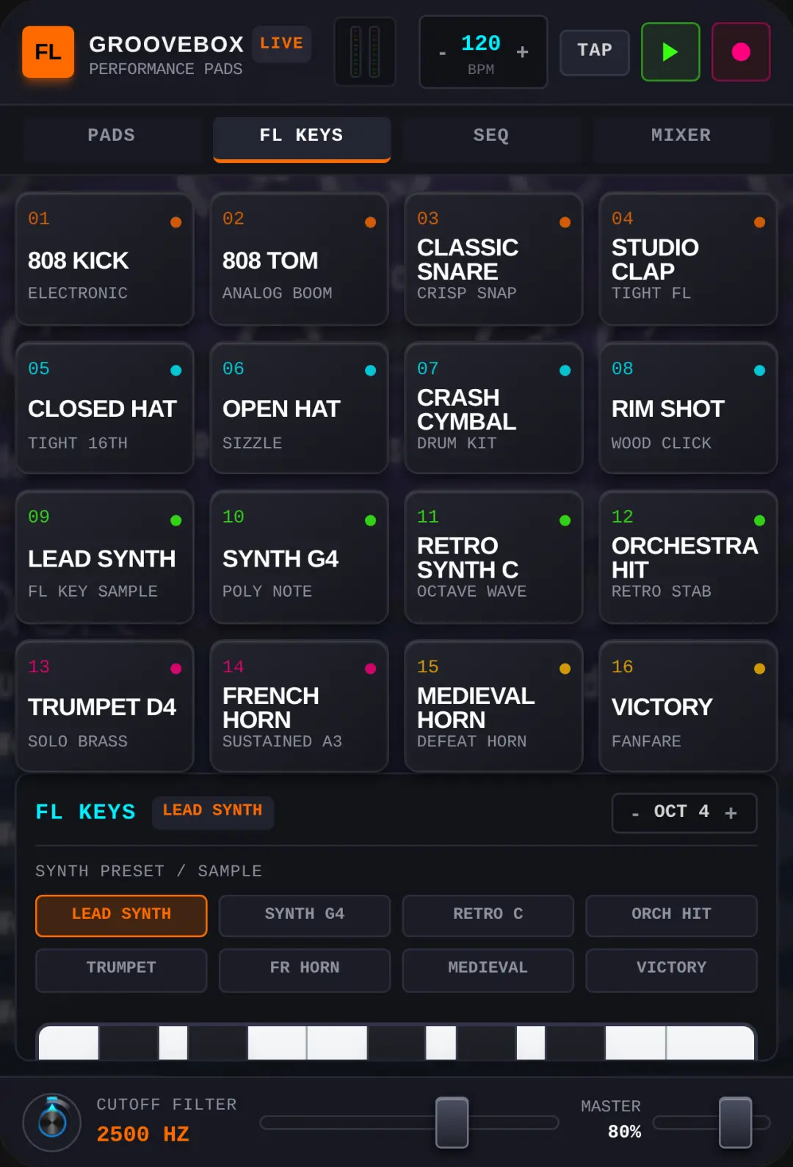Image resolution: width=793 pixels, height=1167 pixels.
Task: Toggle the LIVE mode badge
Action: [282, 43]
